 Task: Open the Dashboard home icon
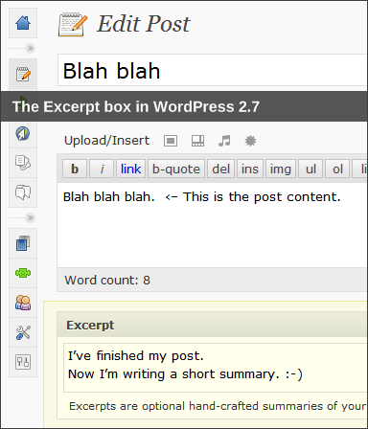point(23,23)
